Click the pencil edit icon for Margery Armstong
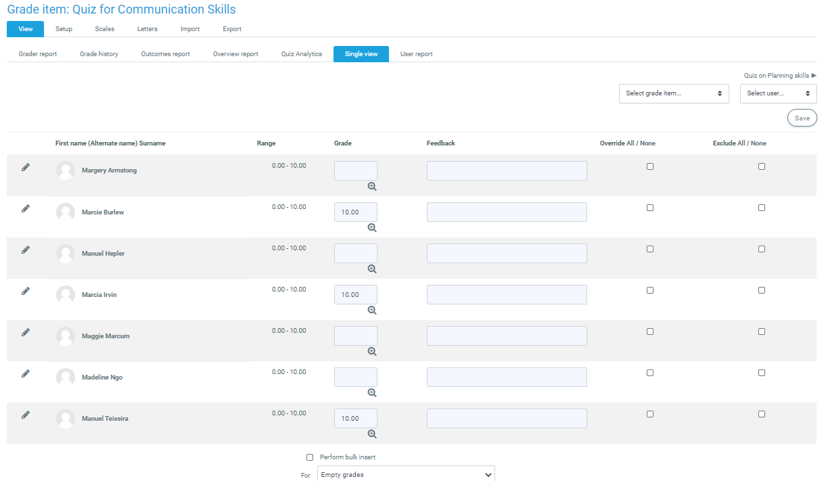 tap(26, 167)
